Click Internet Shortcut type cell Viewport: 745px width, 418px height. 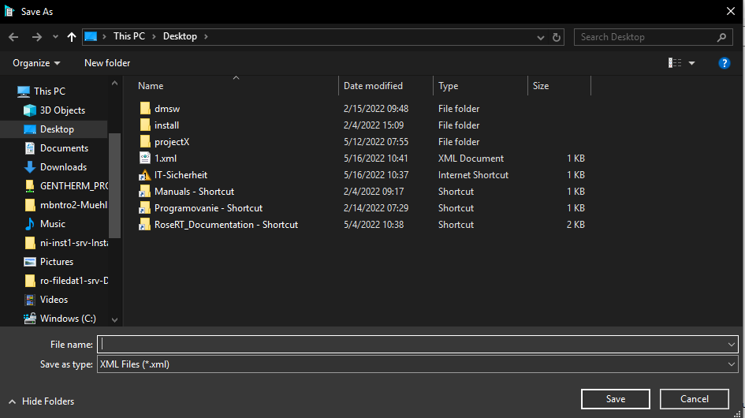tap(473, 175)
